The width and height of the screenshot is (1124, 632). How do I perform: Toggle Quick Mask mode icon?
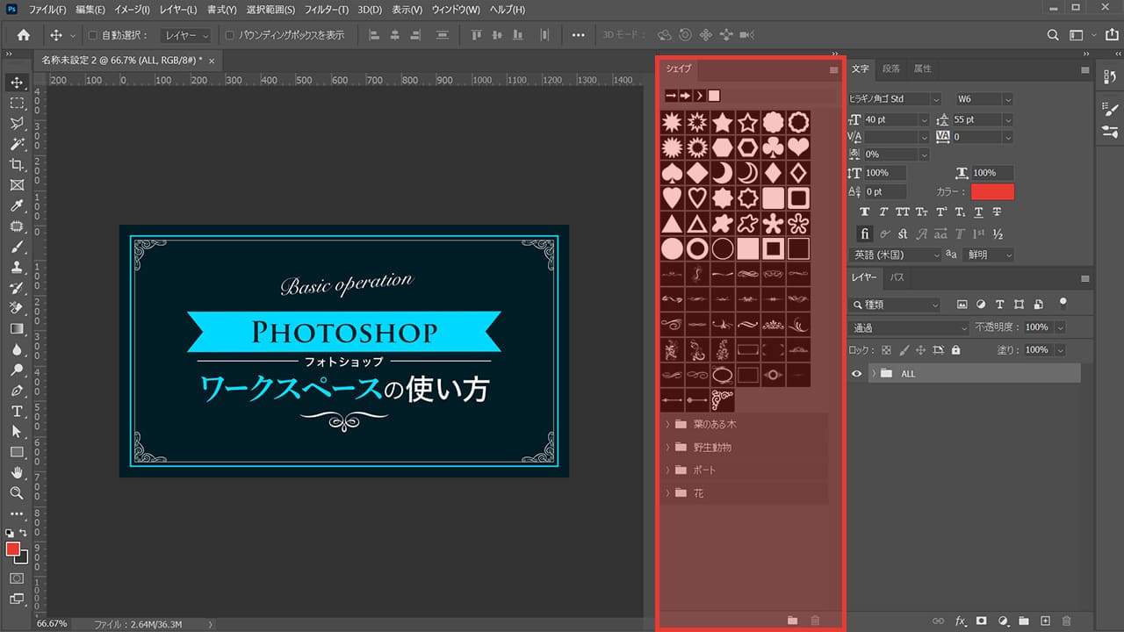(x=17, y=578)
